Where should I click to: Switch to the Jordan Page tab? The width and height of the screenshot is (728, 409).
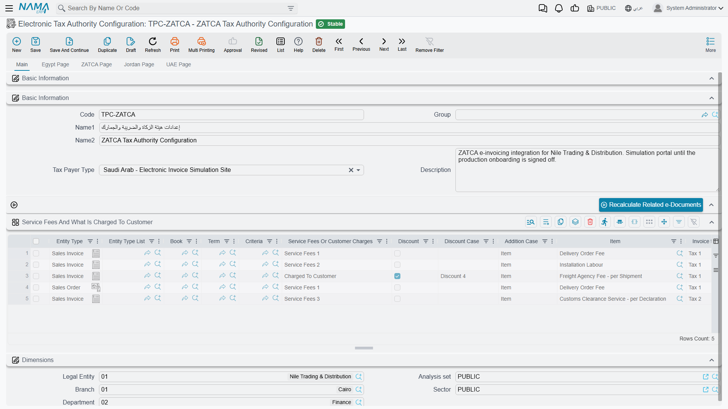pos(139,64)
